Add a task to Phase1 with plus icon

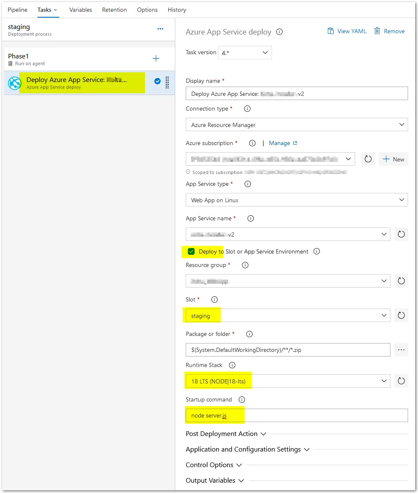pyautogui.click(x=156, y=58)
